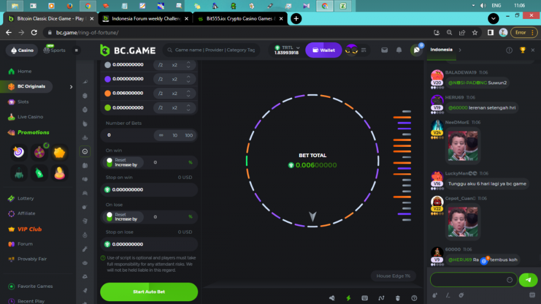Toggle the On lose Reset/Increase switch
541x304 pixels.
point(109,217)
